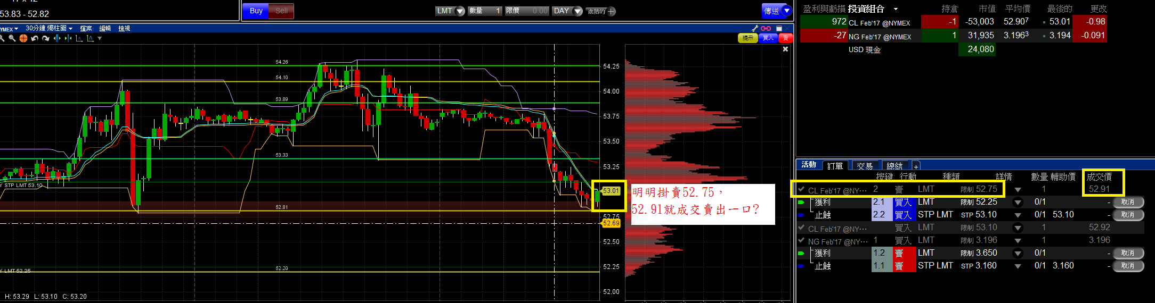Open details dropdown for STP 3.160 order
The height and width of the screenshot is (303, 1155).
[x=1018, y=266]
